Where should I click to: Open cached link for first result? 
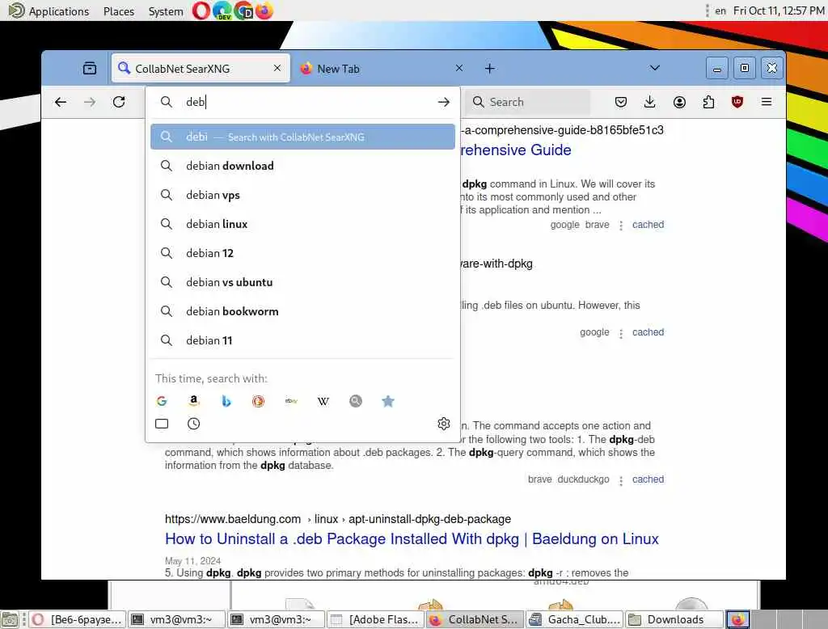tap(648, 225)
